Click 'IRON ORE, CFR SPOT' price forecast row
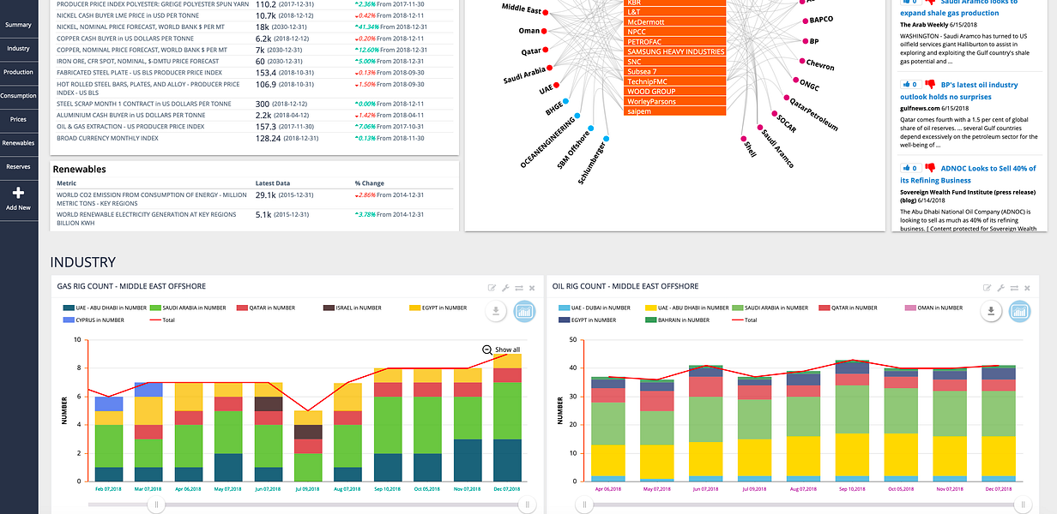The width and height of the screenshot is (1057, 514). [255, 61]
